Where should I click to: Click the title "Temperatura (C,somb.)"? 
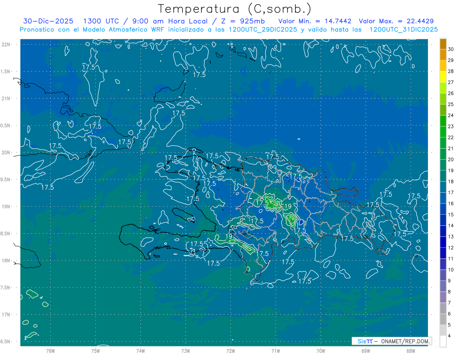(x=235, y=9)
